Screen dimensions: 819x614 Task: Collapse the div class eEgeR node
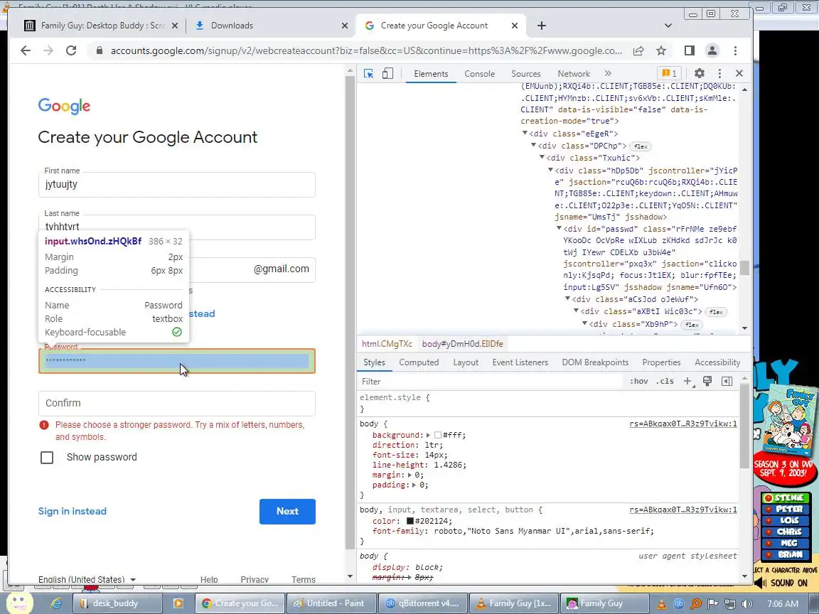[x=525, y=134]
